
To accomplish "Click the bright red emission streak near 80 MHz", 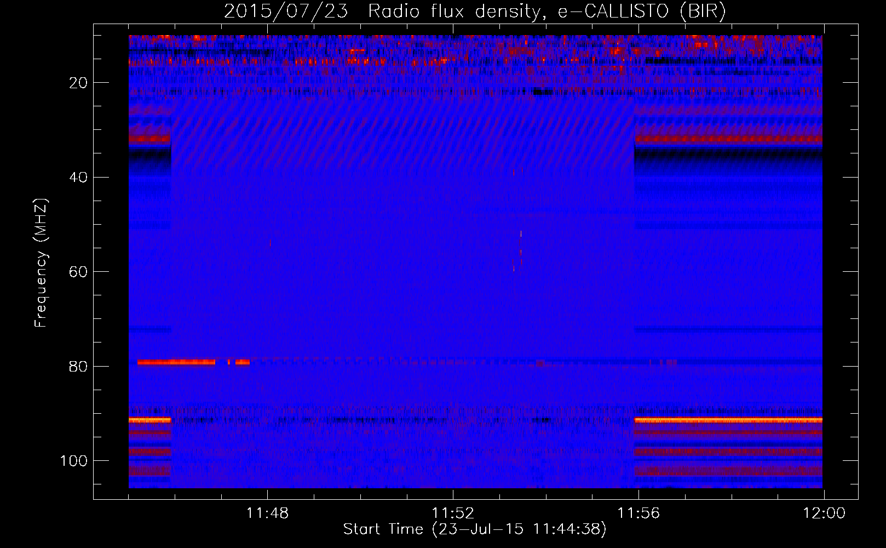I will (176, 362).
